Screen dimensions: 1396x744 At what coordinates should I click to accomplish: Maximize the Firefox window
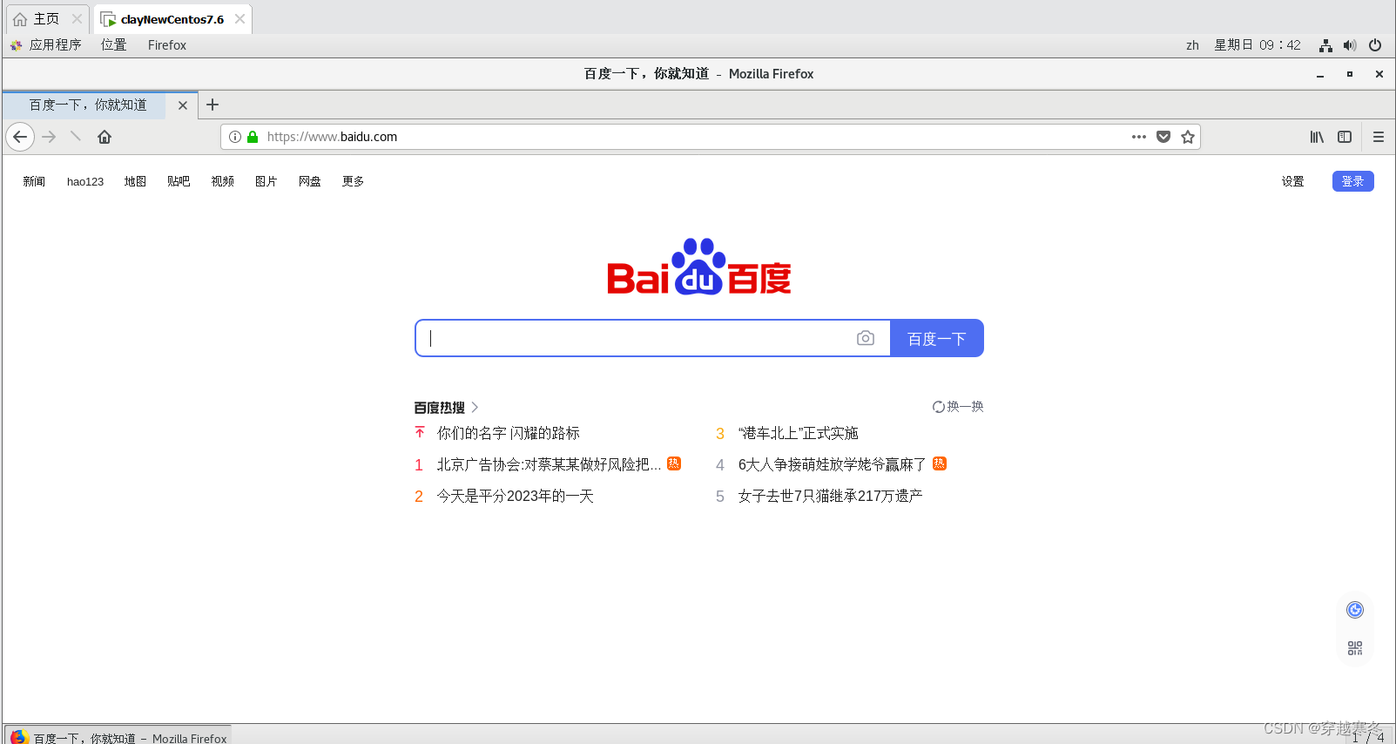[x=1350, y=74]
